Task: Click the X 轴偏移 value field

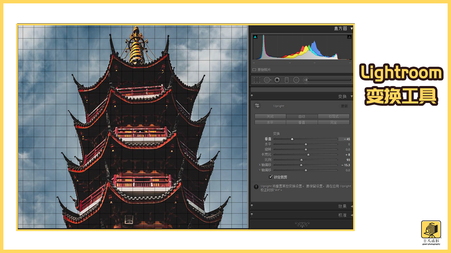Action: (x=346, y=165)
